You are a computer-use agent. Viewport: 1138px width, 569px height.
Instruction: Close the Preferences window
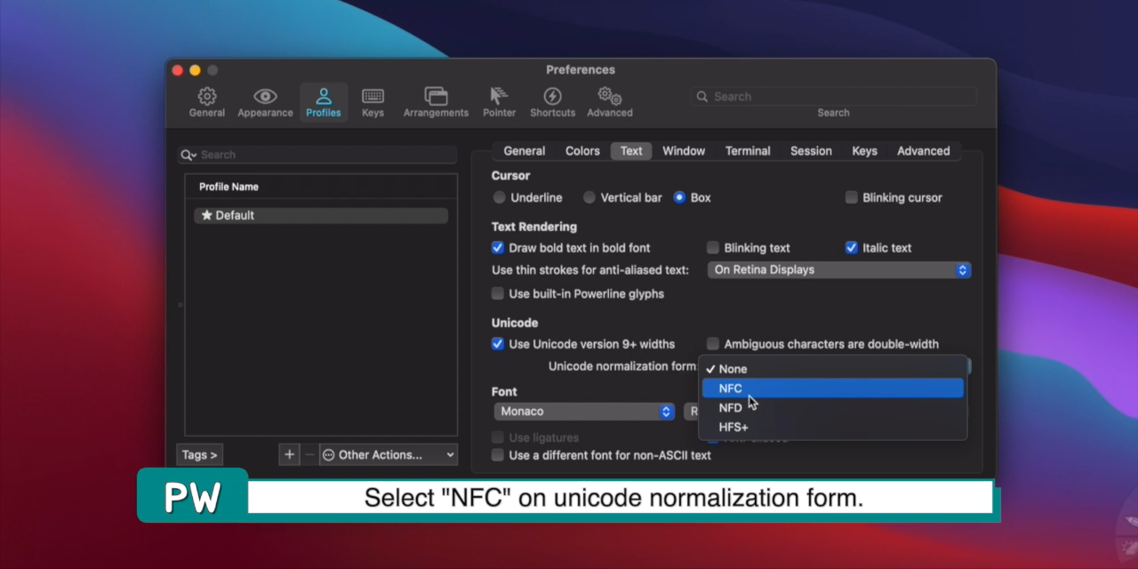coord(177,70)
